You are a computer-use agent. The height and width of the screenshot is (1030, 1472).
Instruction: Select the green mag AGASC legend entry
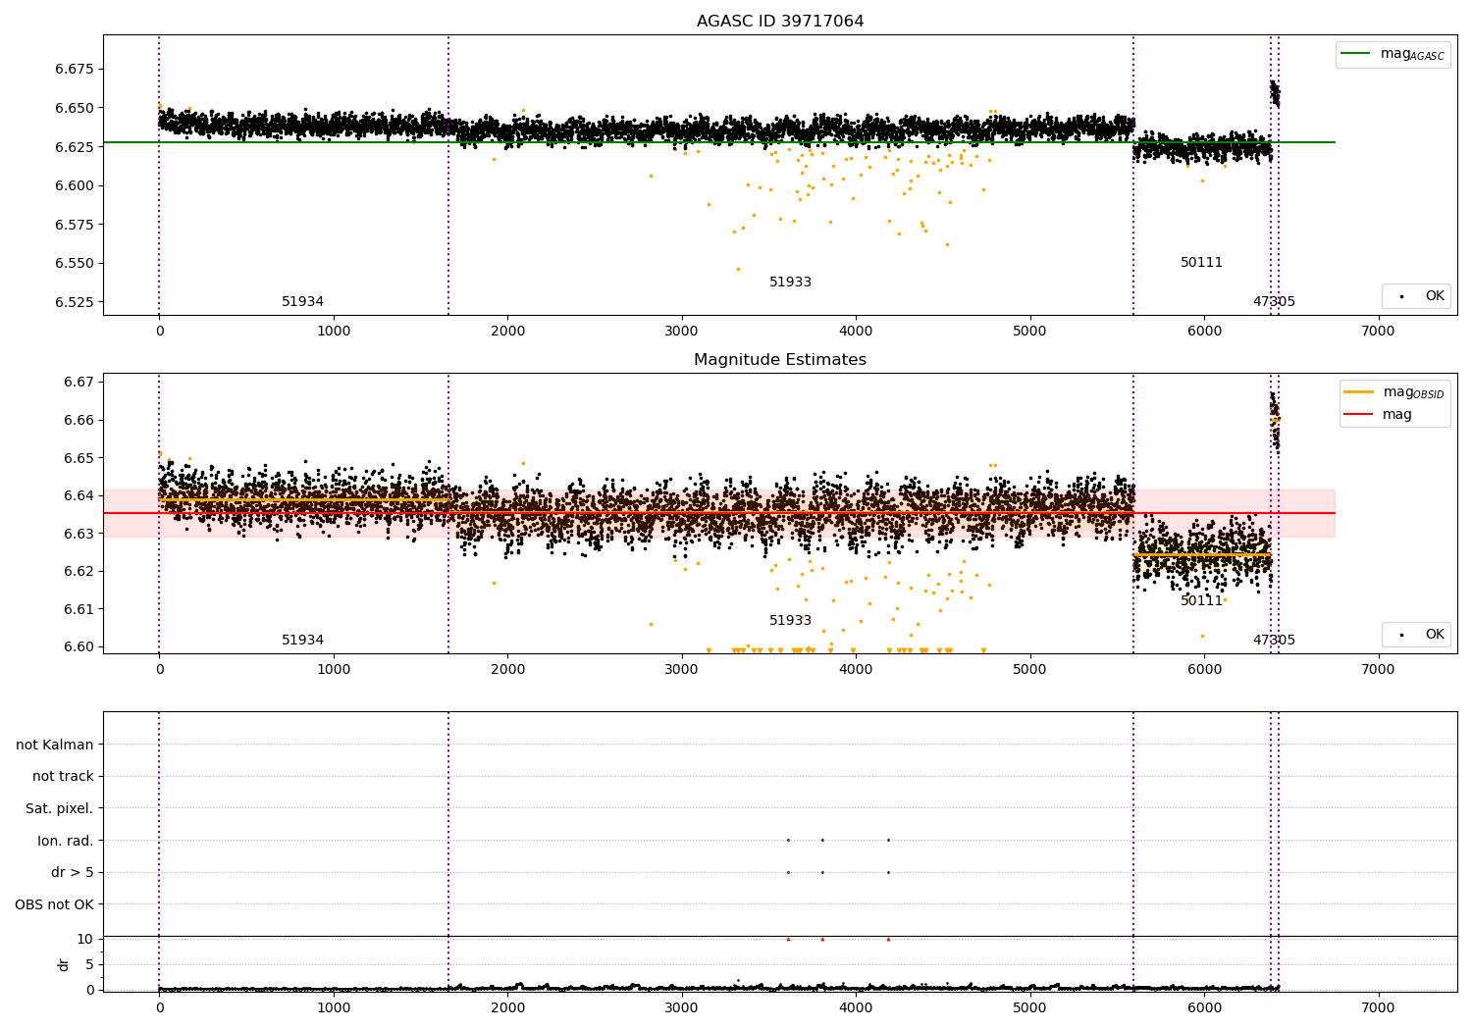pos(1393,54)
